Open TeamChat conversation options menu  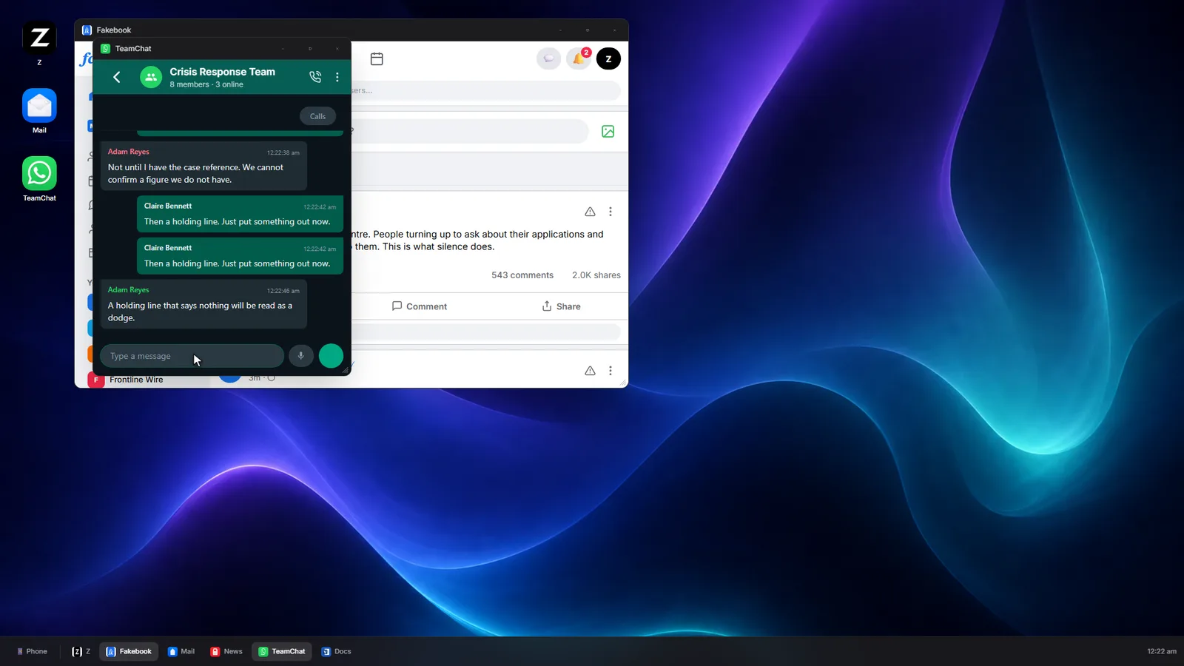[x=337, y=77]
